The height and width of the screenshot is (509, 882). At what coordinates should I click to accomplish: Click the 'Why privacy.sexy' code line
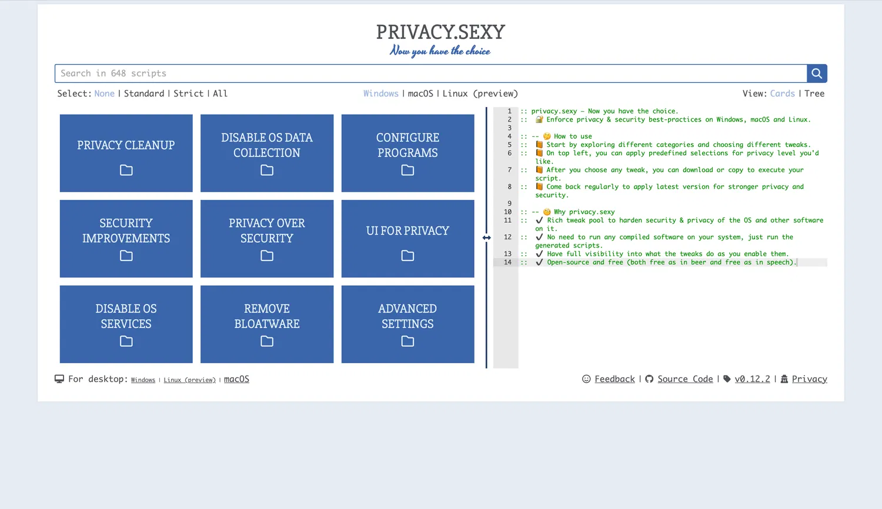[567, 212]
